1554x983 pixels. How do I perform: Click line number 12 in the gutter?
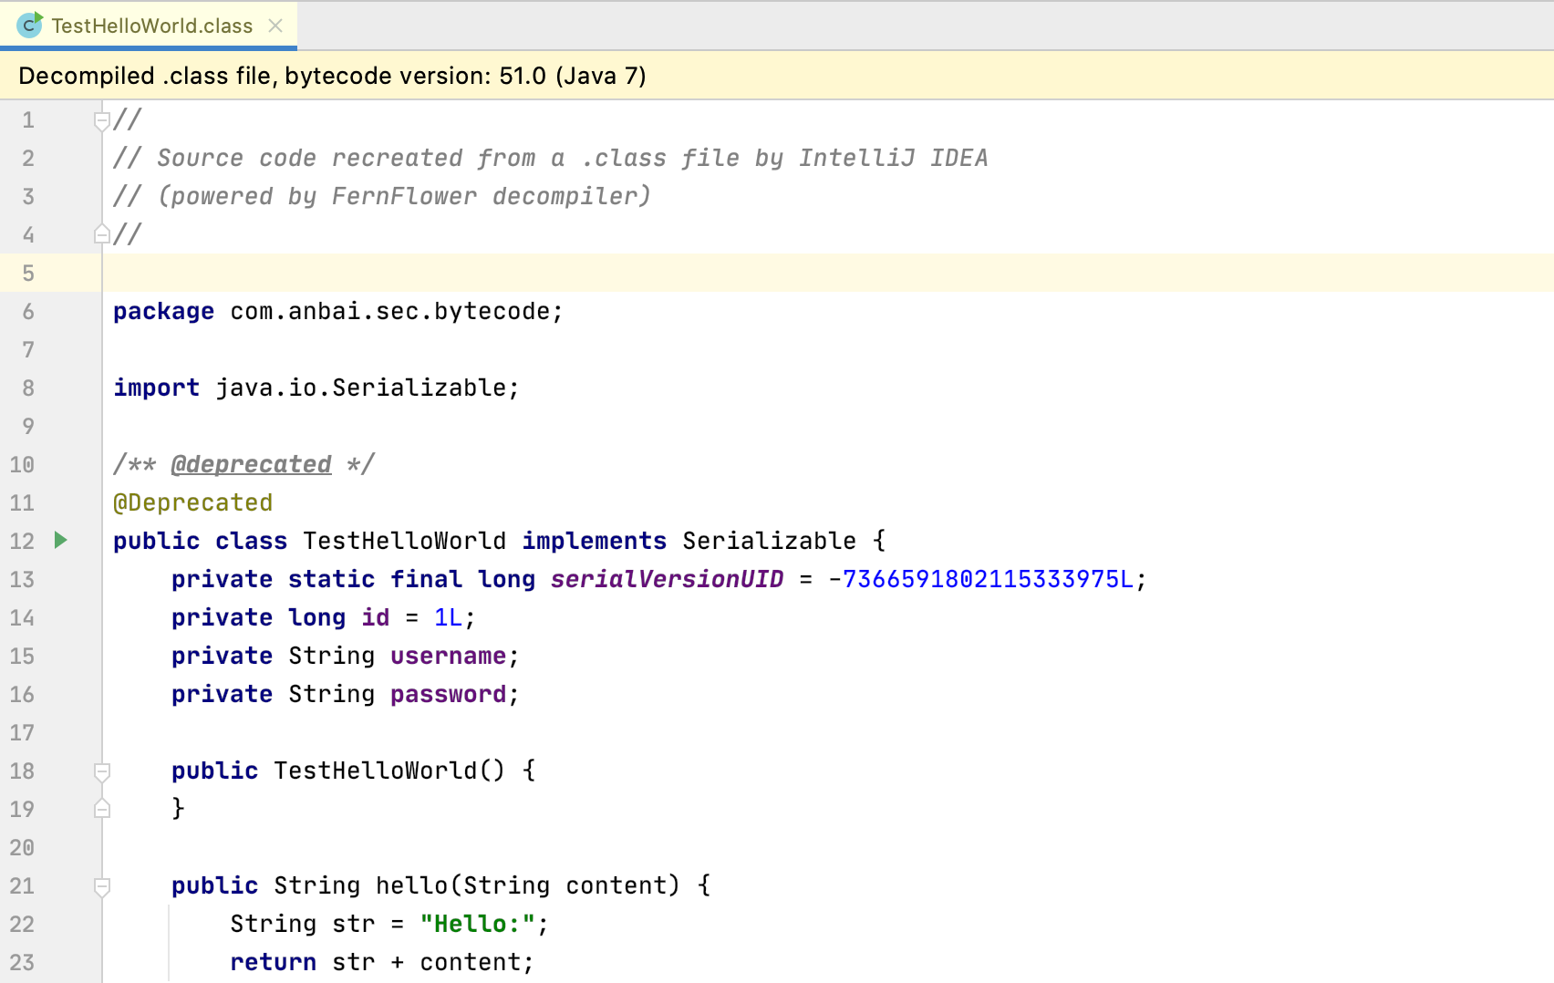[x=22, y=541]
